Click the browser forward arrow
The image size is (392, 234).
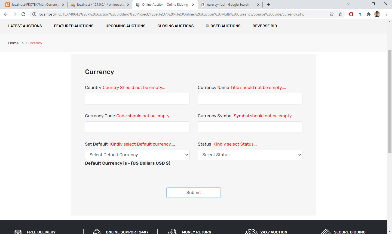[x=15, y=14]
